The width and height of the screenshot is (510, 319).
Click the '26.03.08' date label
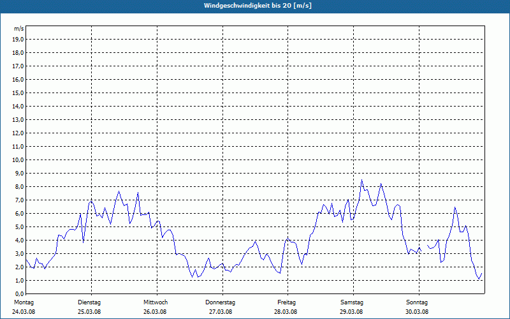click(155, 312)
